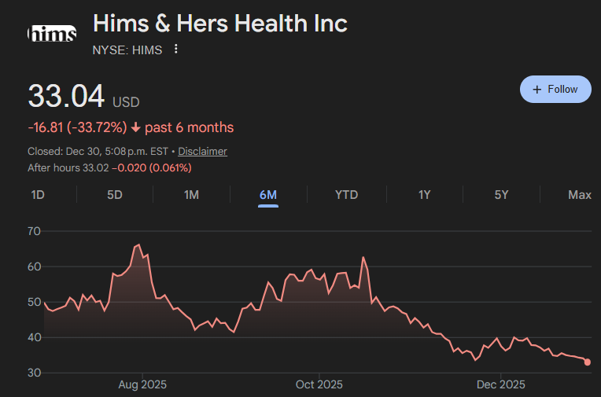
Task: Switch chart to Max range
Action: coord(580,195)
